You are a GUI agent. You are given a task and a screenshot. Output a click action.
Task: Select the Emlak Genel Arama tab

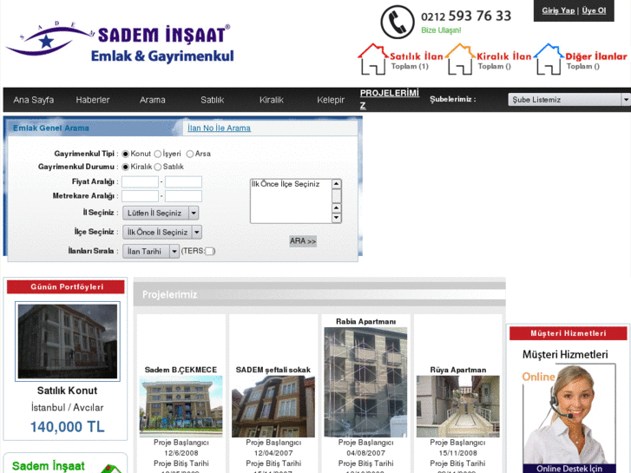51,128
